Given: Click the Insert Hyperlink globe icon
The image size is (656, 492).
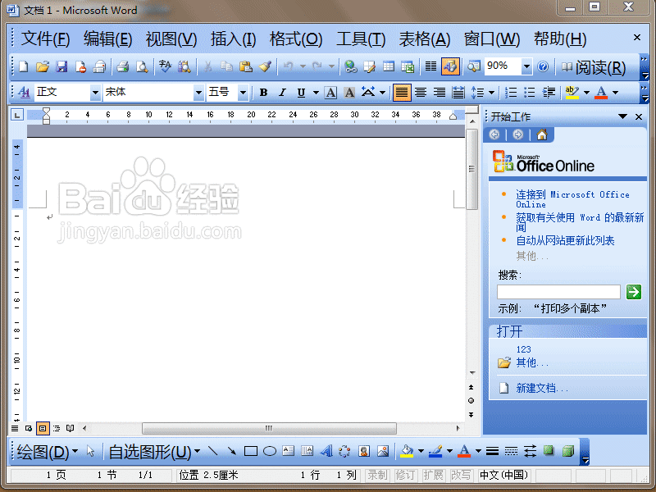Looking at the screenshot, I should pyautogui.click(x=350, y=66).
